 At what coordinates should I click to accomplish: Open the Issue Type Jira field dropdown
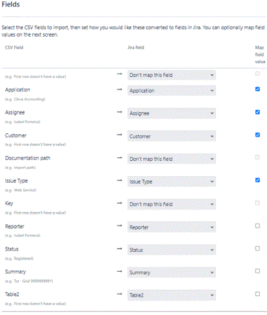[x=172, y=182]
